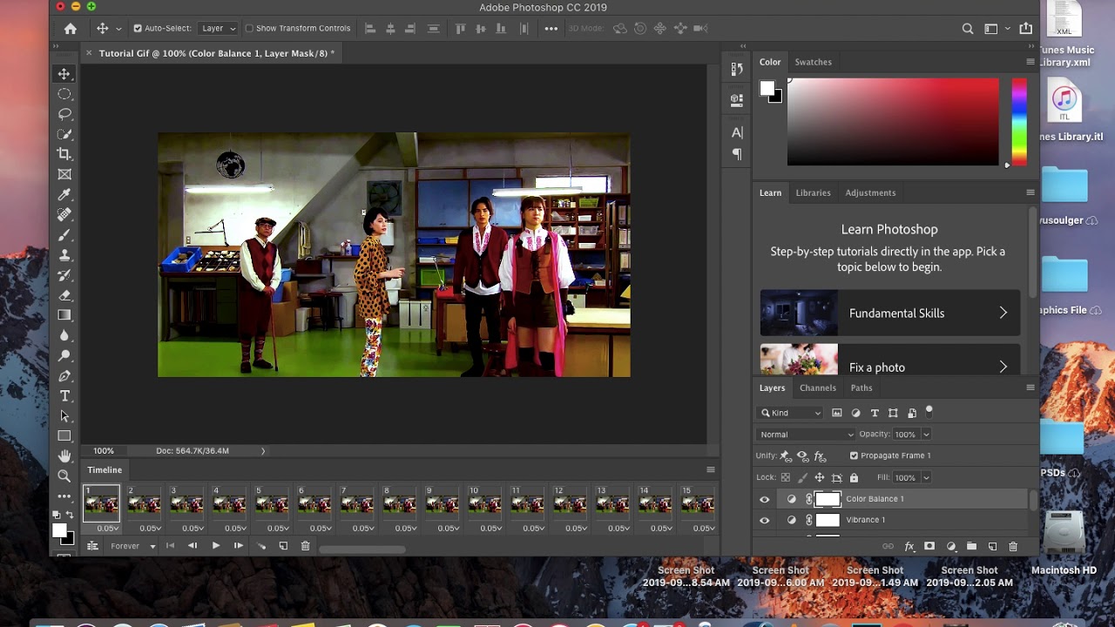The height and width of the screenshot is (627, 1115).
Task: Open the Fill slider dropdown arrow
Action: [926, 477]
